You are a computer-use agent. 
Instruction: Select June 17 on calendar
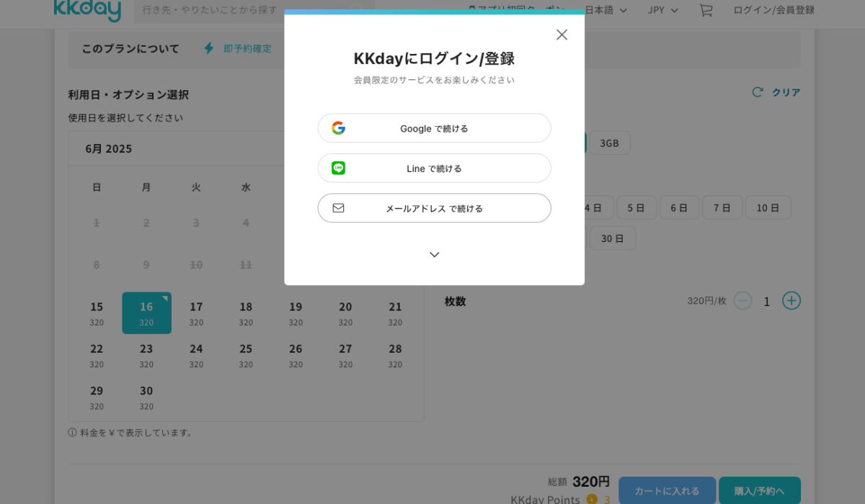(x=196, y=313)
